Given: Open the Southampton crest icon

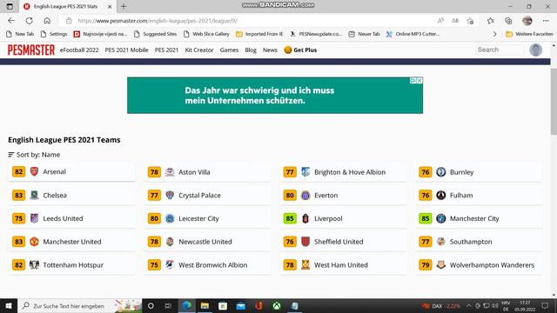Looking at the screenshot, I should click(441, 242).
